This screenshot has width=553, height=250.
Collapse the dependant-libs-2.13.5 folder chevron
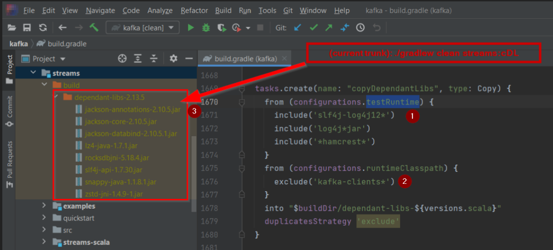point(55,97)
